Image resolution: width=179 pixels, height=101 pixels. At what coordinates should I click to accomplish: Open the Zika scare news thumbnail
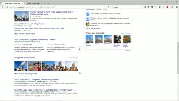(22, 16)
